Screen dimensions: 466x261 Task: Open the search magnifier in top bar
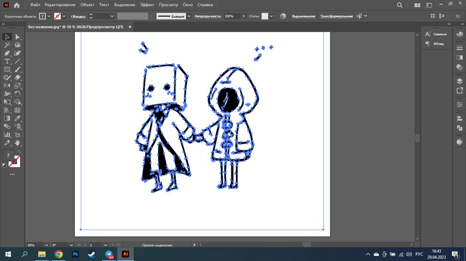click(x=400, y=5)
